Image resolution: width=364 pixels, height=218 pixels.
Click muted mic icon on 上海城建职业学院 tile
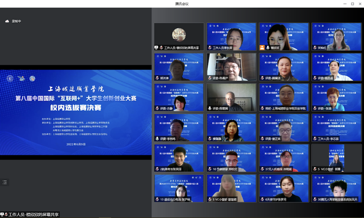coord(263,108)
